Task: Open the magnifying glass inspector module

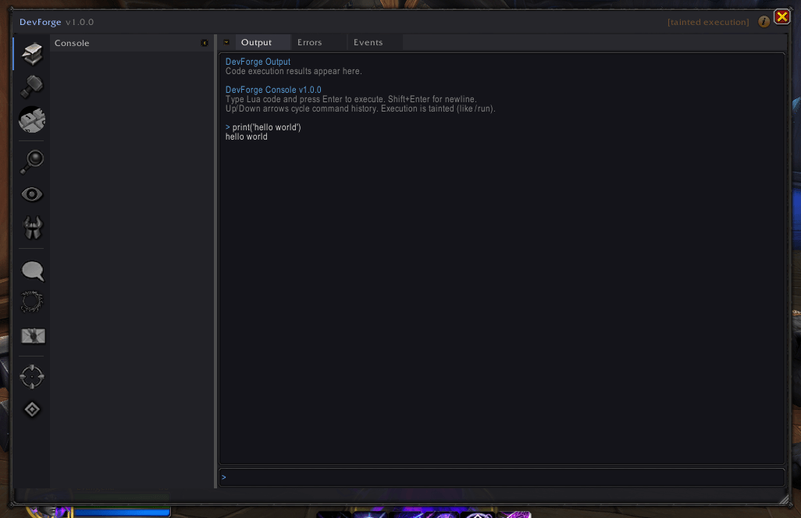Action: (x=32, y=161)
